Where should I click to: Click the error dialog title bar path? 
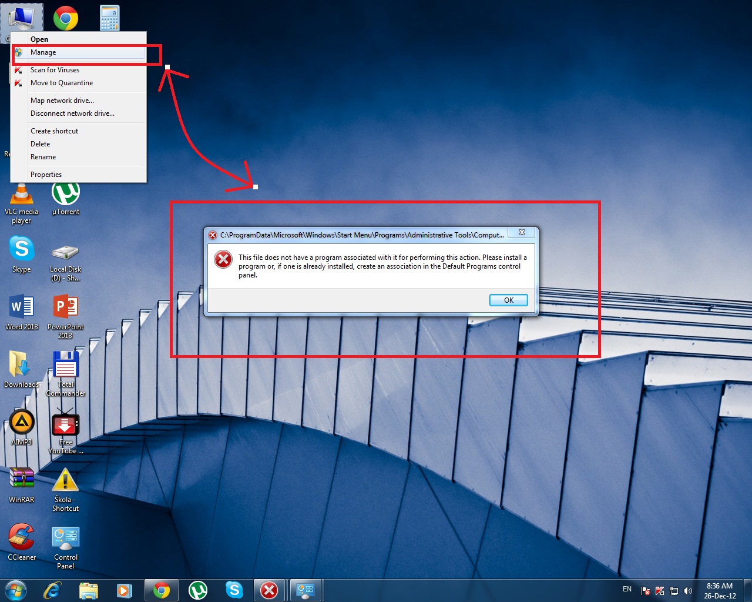pos(362,235)
